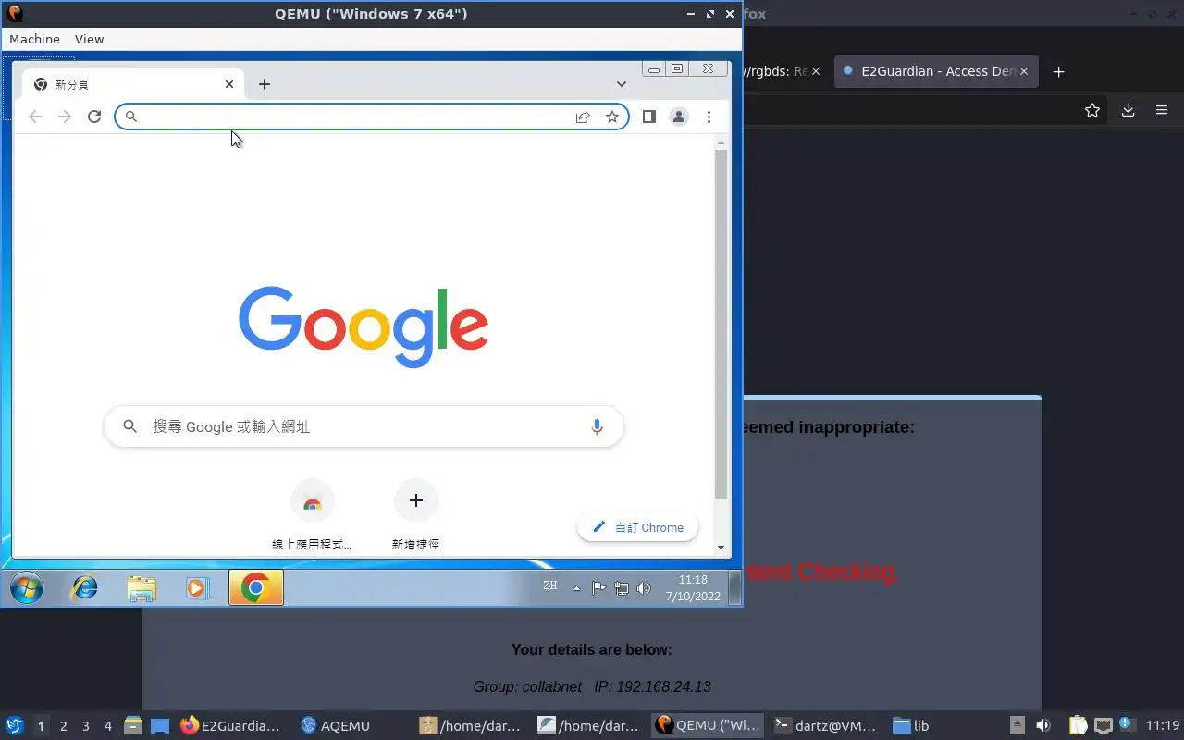Open the Chrome profile avatar
Viewport: 1184px width, 740px height.
pyautogui.click(x=679, y=117)
